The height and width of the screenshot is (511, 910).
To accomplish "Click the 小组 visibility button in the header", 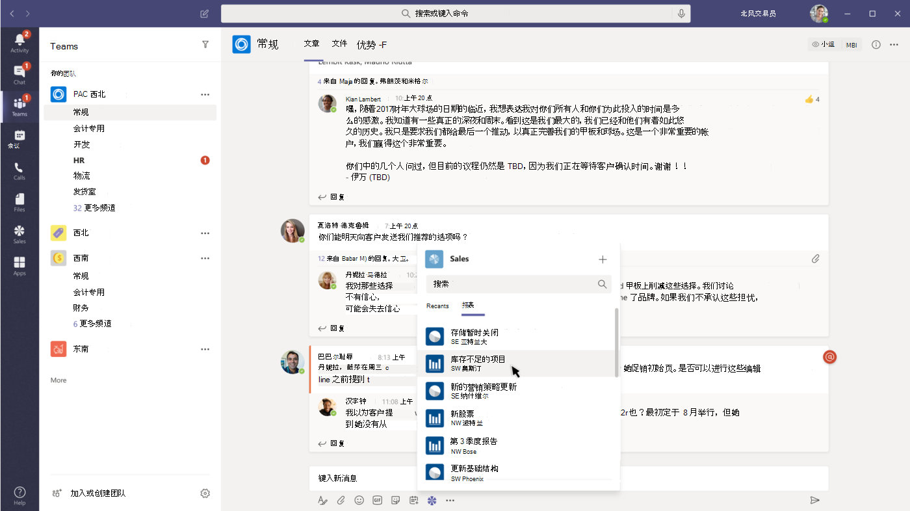I will 824,45.
